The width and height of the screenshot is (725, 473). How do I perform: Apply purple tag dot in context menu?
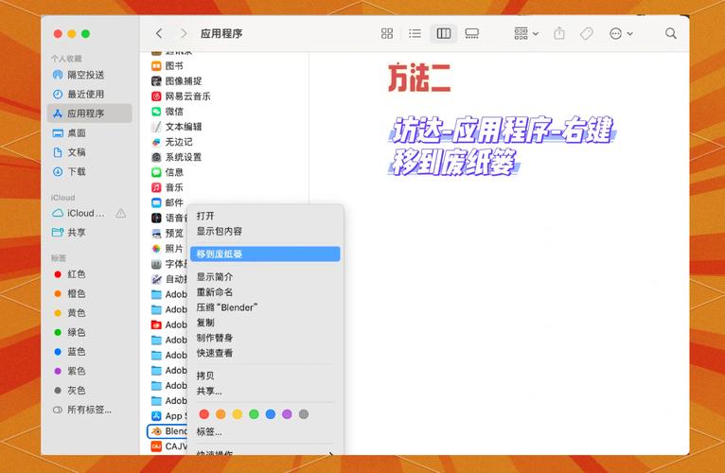point(287,414)
